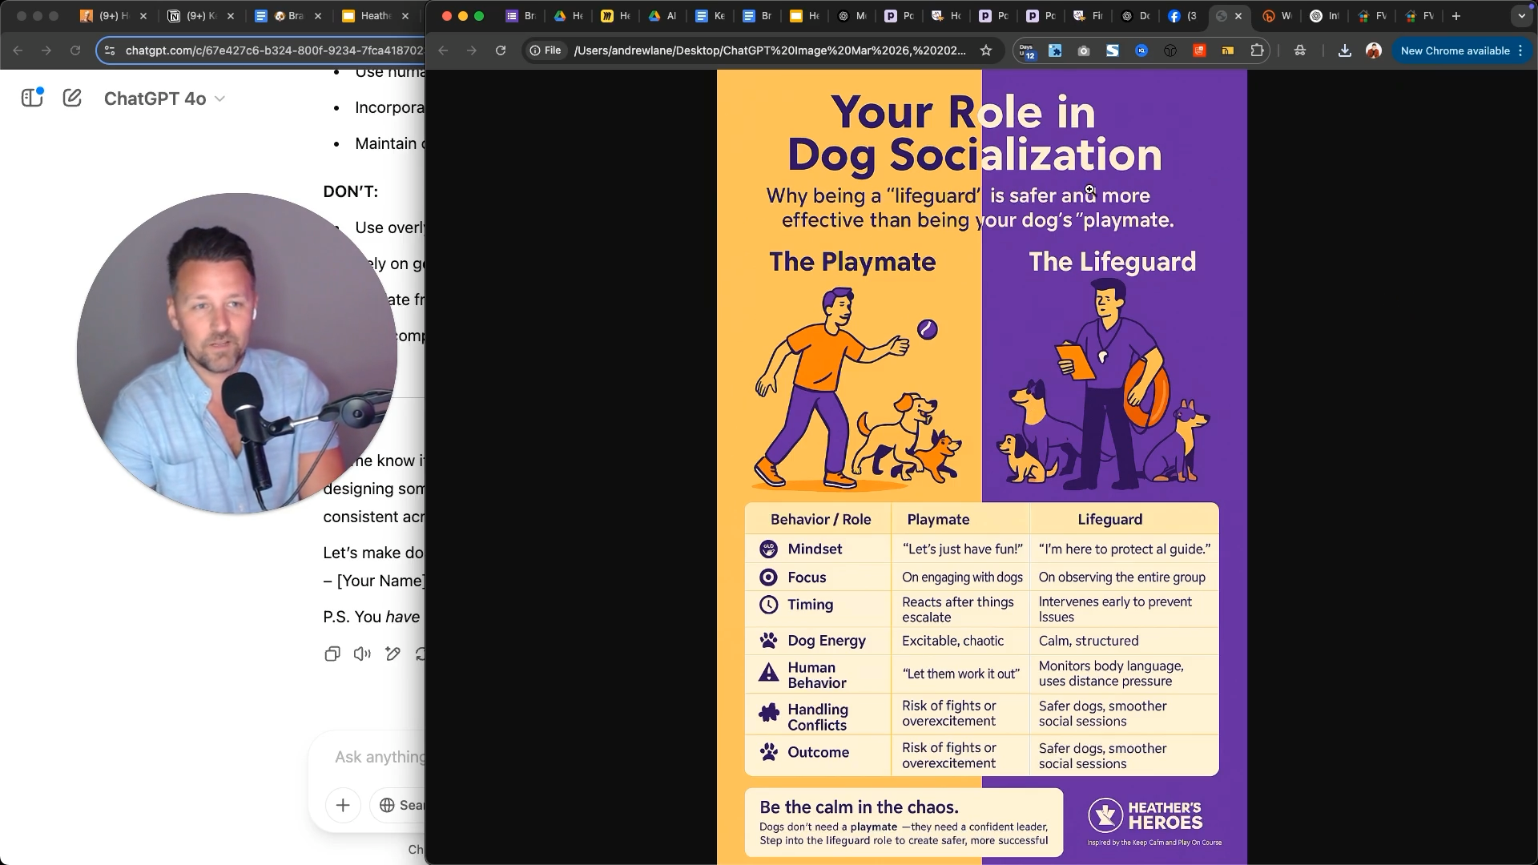
Task: Toggle the ChatGPT sidebar panel
Action: pos(32,98)
